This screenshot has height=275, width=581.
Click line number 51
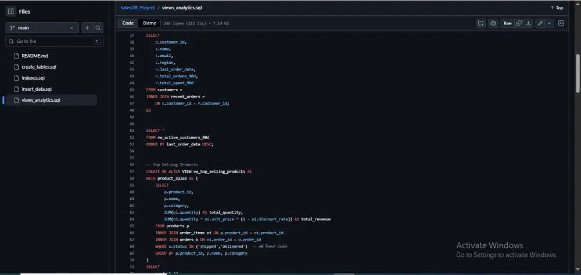tap(132, 130)
